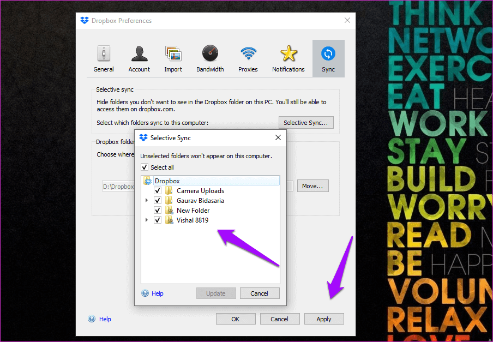The width and height of the screenshot is (493, 342).
Task: Select the Gaurav Bidasaria folder name
Action: 200,201
